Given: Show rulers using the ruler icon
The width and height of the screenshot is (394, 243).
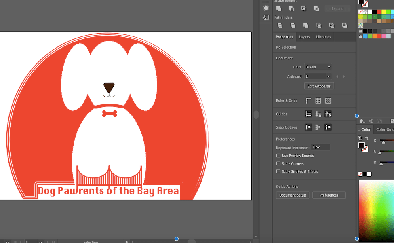Looking at the screenshot, I should [x=308, y=101].
